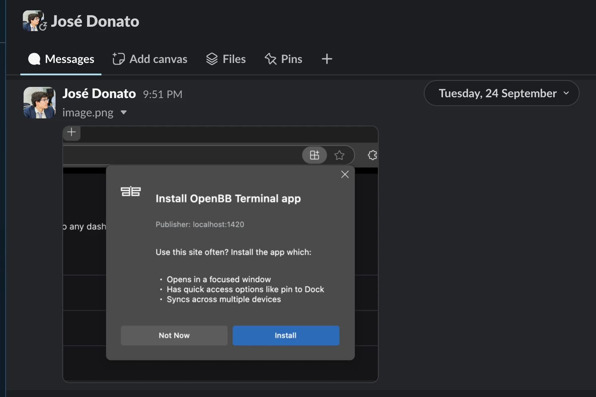Open José Donato conversation details from header name
596x397 pixels.
tap(95, 21)
